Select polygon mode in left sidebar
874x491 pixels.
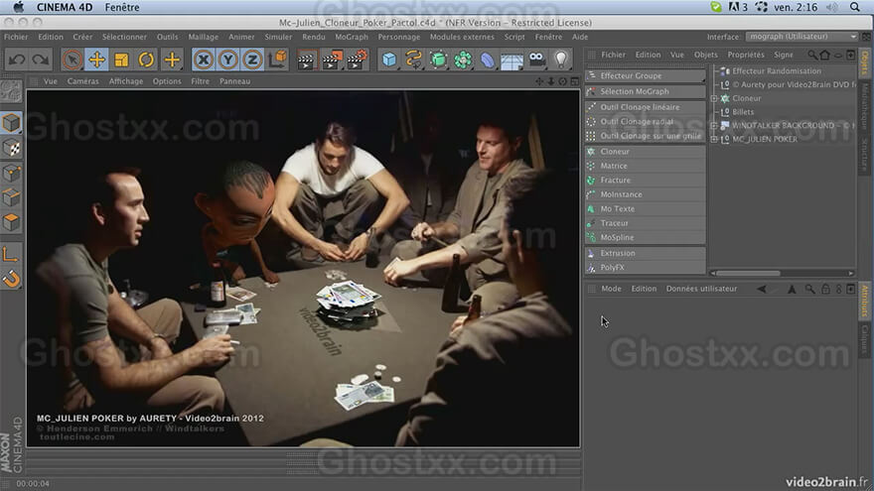pyautogui.click(x=11, y=222)
